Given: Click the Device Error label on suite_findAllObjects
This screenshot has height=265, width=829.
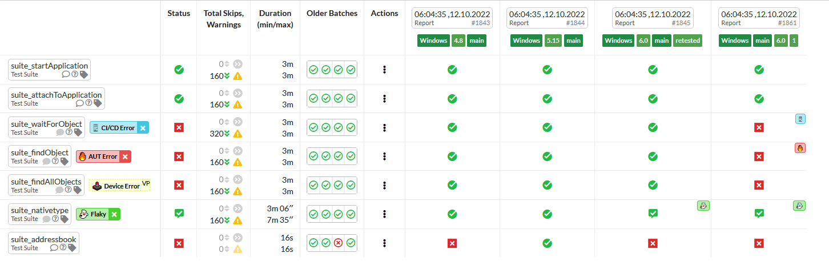Looking at the screenshot, I should point(121,186).
